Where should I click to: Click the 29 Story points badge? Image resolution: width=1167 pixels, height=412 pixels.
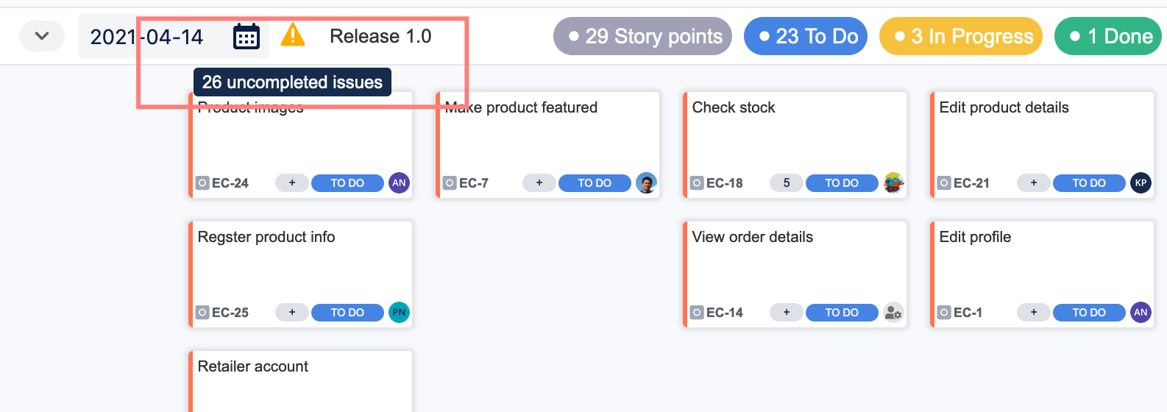coord(642,36)
